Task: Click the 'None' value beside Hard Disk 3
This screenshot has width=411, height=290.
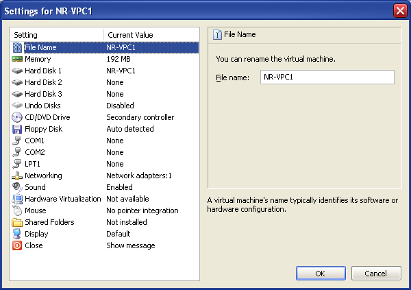Action: tap(115, 94)
